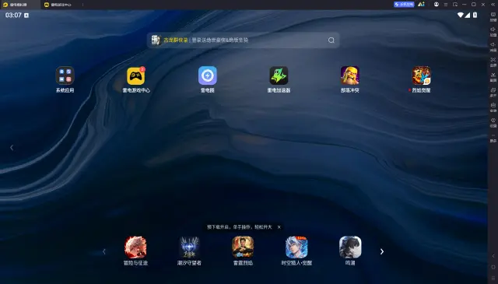Image resolution: width=498 pixels, height=284 pixels.
Task: Open the 系统应用 folder icon
Action: 65,75
